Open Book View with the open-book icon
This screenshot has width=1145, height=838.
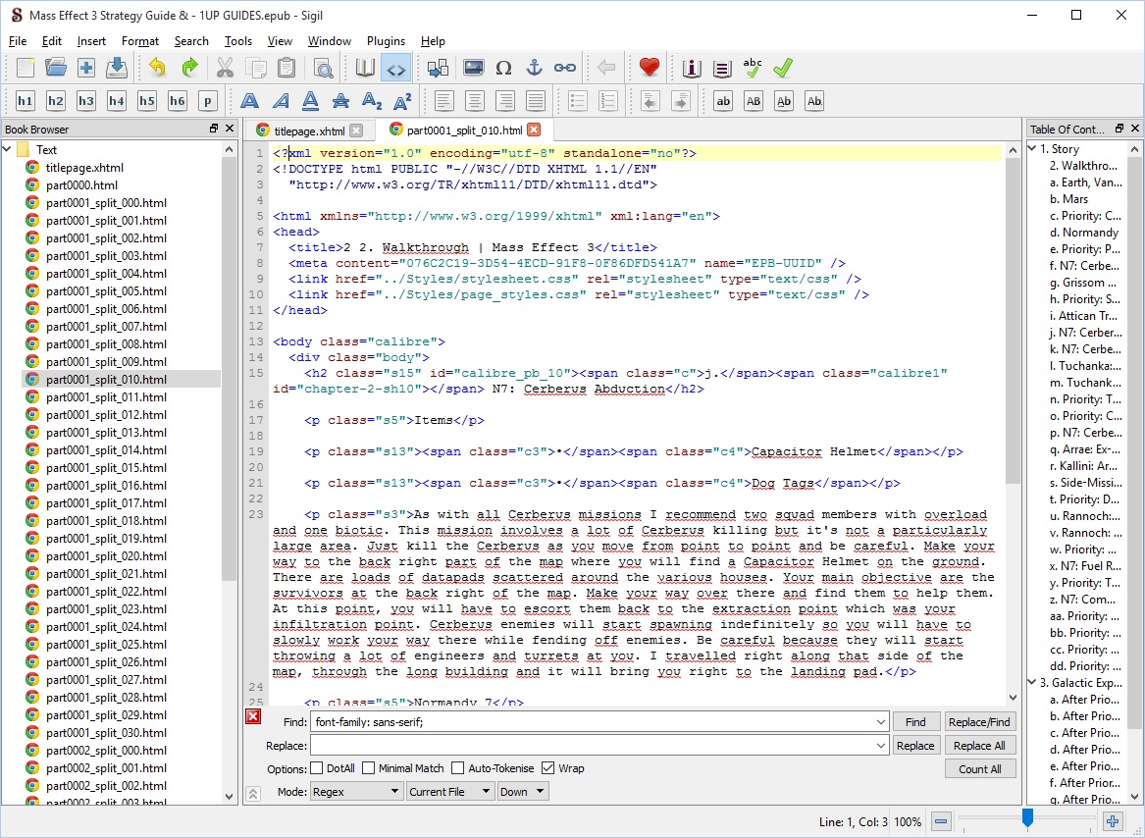(365, 68)
